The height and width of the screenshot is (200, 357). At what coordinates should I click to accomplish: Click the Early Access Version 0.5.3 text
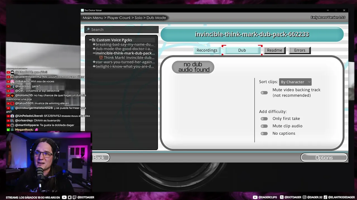328,17
